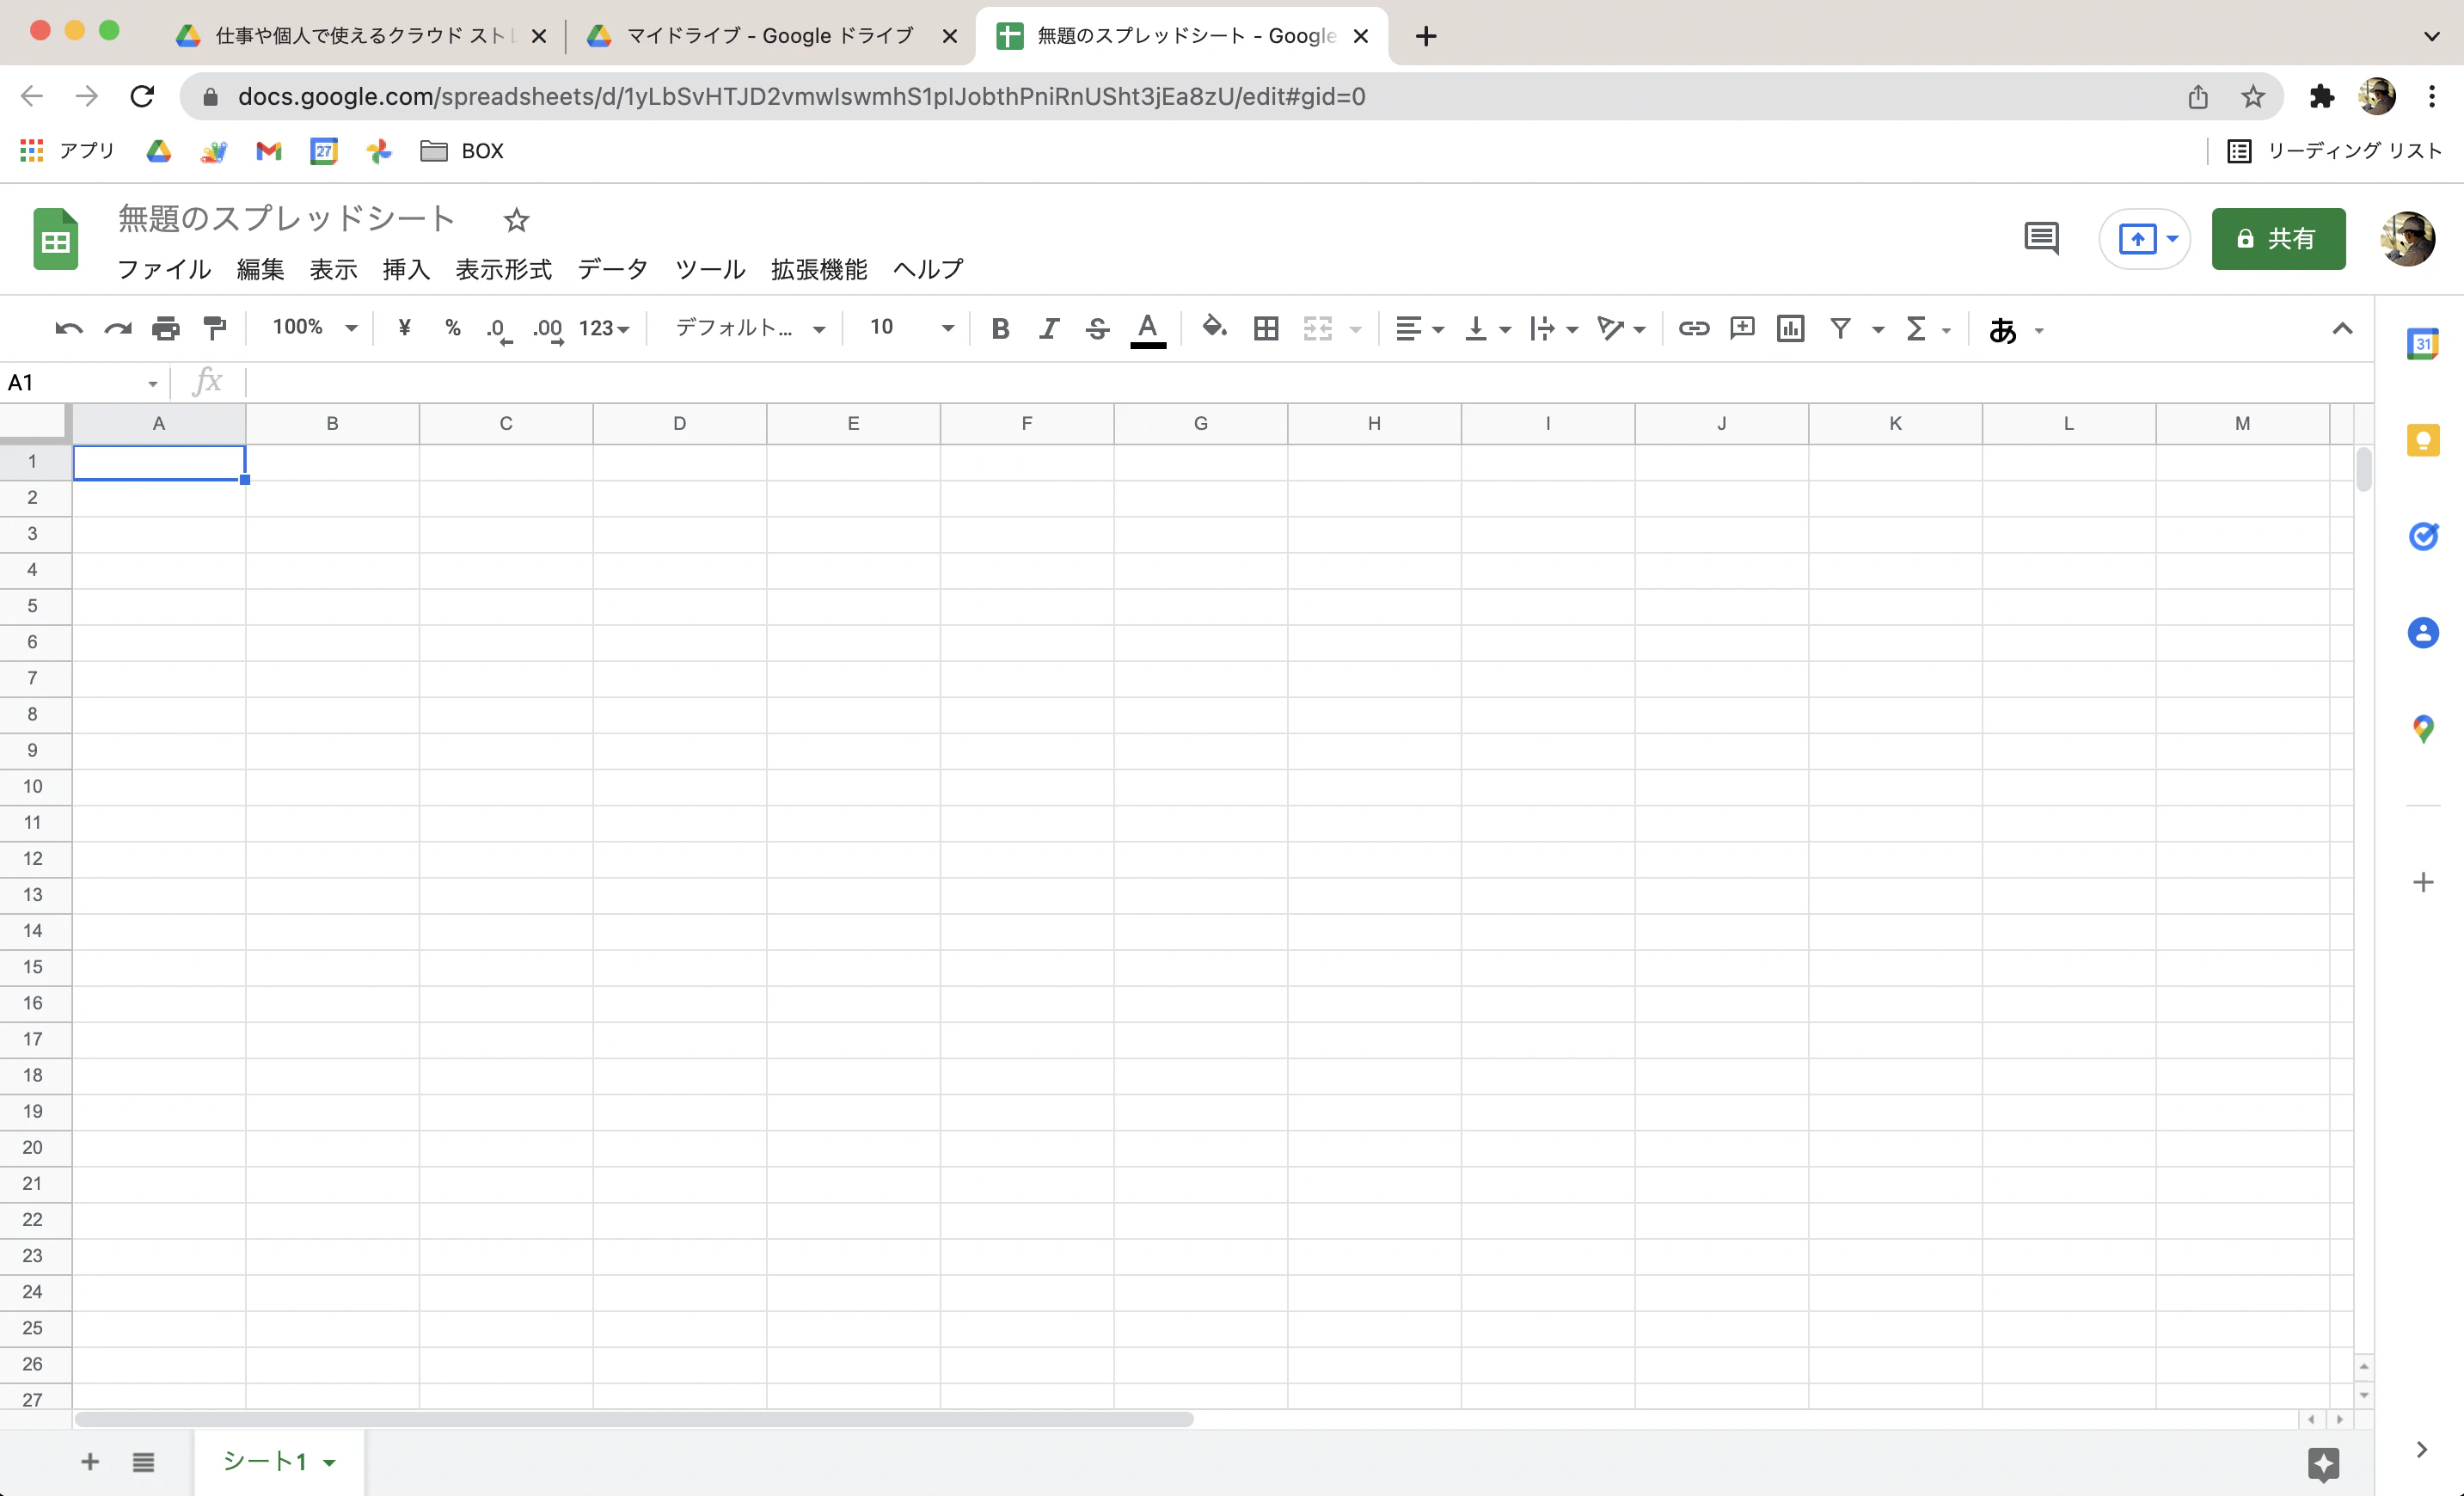This screenshot has height=1496, width=2464.
Task: Click the Explore star icon bottom right
Action: (x=2324, y=1464)
